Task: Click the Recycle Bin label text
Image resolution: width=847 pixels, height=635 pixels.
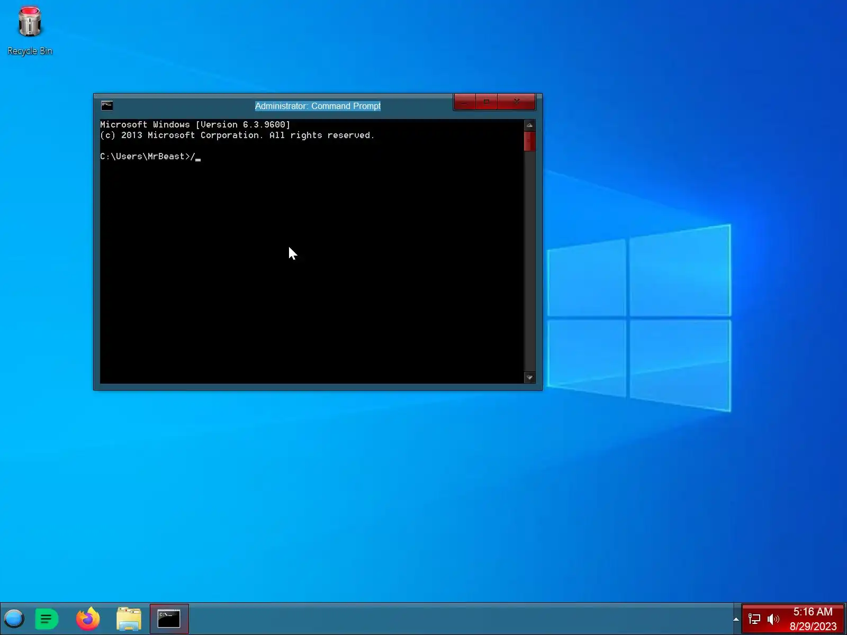Action: point(30,51)
